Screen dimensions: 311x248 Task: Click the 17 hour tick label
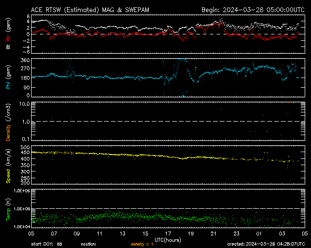[x=168, y=233]
